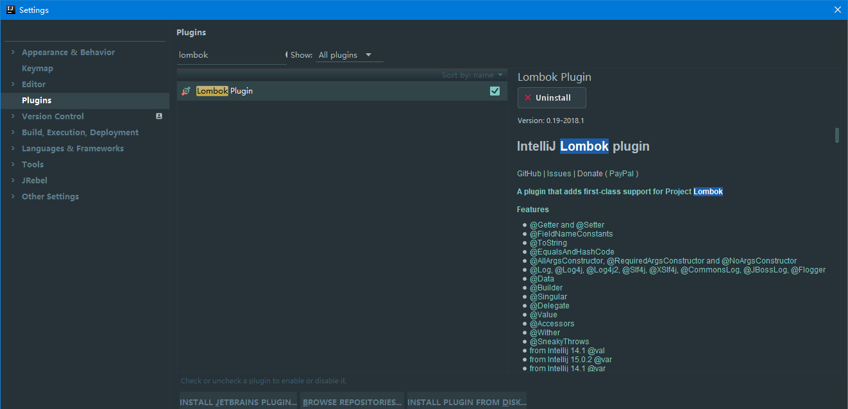Open the Other Settings category

[x=50, y=196]
